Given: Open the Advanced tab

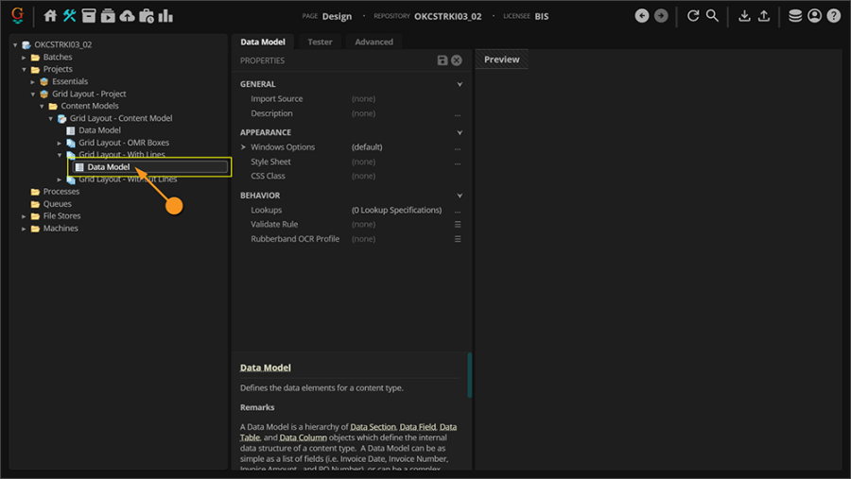Looking at the screenshot, I should tap(373, 42).
